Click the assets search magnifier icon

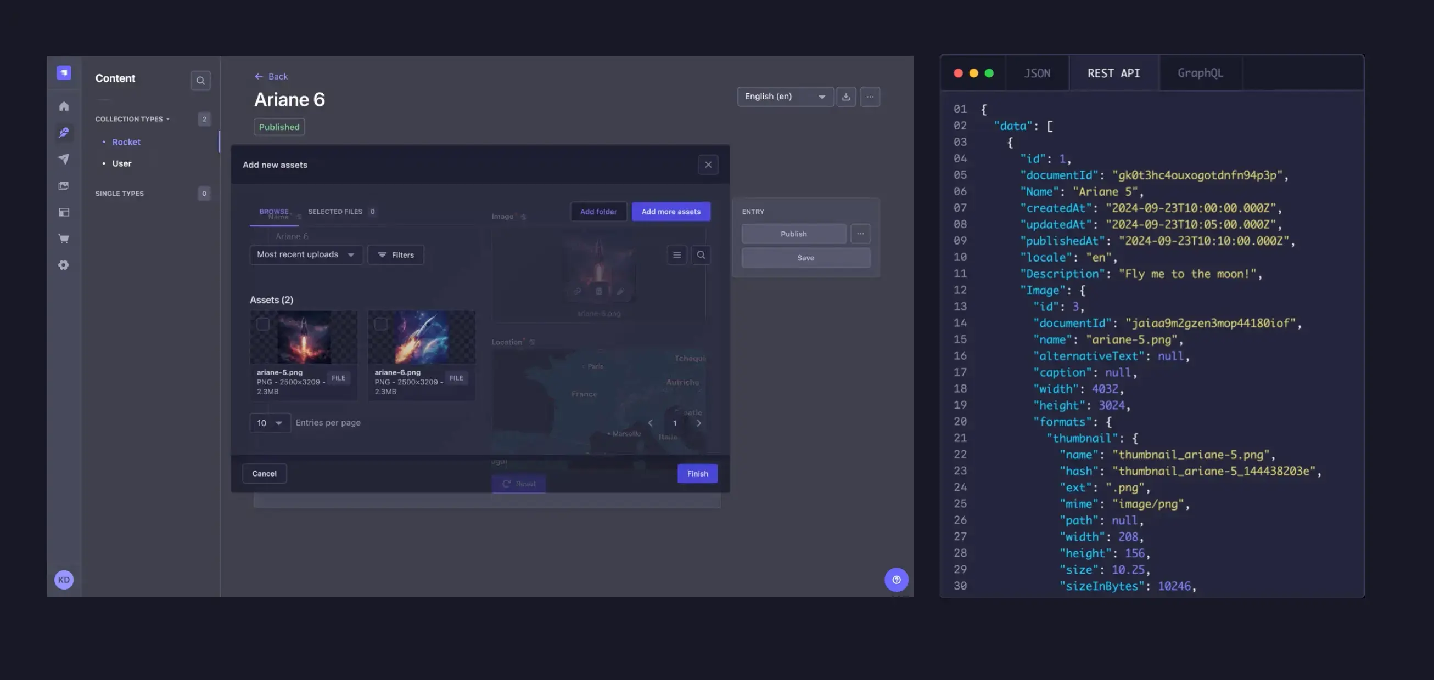pos(701,254)
